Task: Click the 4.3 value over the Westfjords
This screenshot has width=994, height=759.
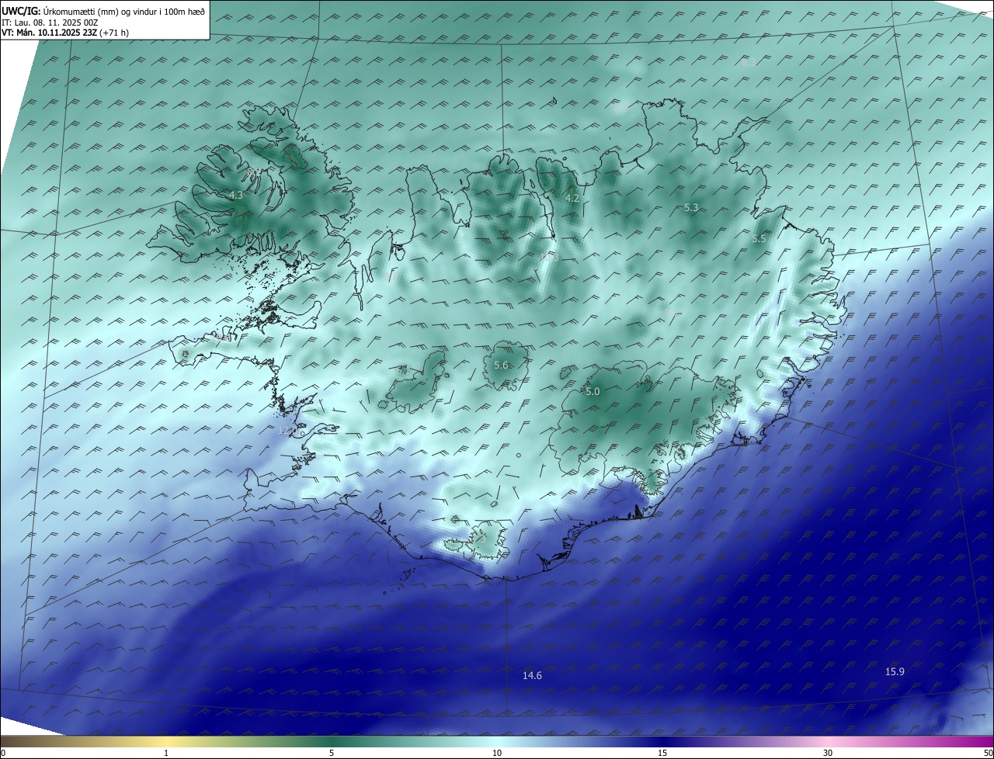Action: (x=236, y=196)
